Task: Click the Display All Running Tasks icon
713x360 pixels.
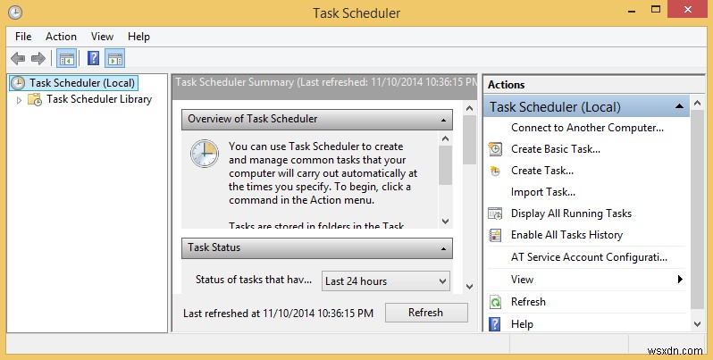Action: point(496,213)
